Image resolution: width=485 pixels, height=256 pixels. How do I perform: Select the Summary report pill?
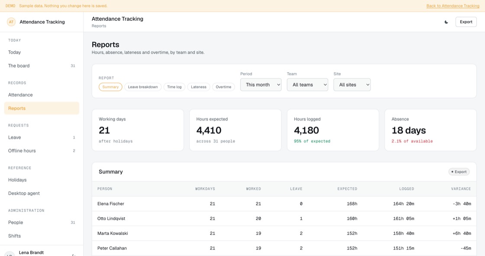tap(110, 87)
